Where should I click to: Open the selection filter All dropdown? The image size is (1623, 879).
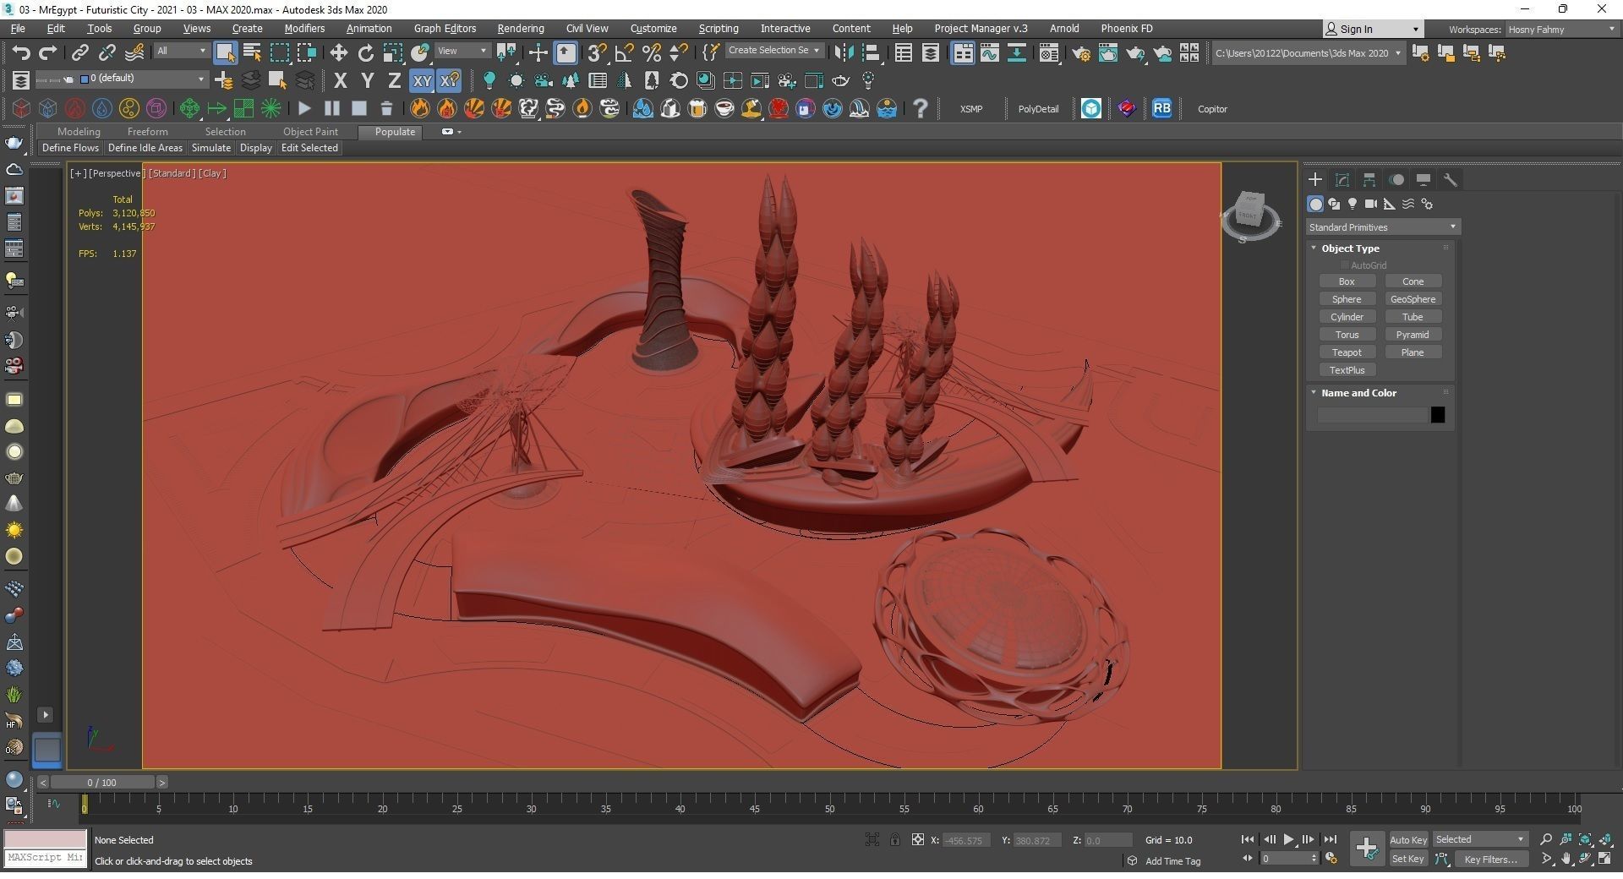click(181, 51)
